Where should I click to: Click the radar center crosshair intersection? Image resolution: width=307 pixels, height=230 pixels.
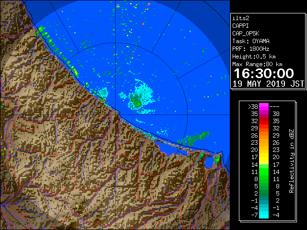coord(115,115)
